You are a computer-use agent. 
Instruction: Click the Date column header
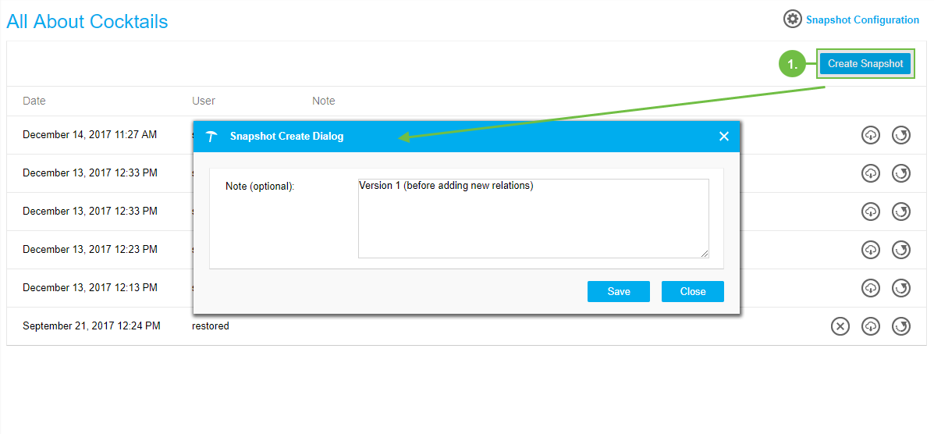tap(34, 101)
